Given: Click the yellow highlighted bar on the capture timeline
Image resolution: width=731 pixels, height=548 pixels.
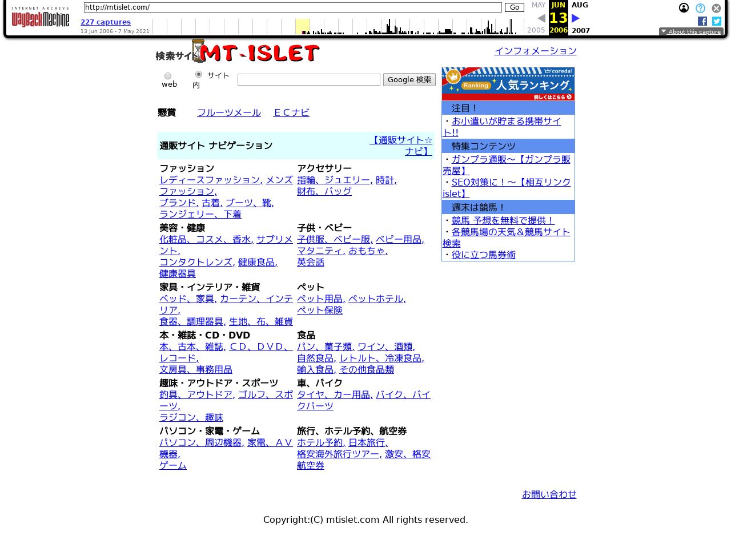Looking at the screenshot, I should coord(303,26).
